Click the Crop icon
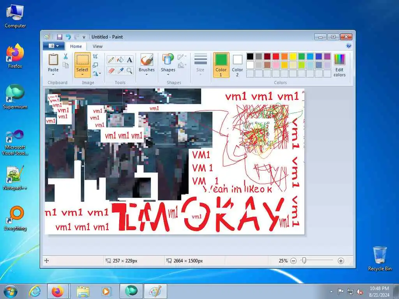The height and width of the screenshot is (299, 399). (95, 56)
